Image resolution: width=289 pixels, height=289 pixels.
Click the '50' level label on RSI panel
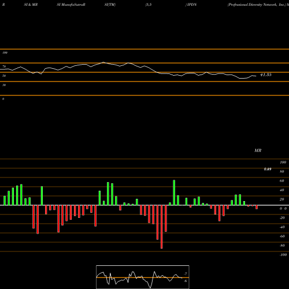[x=4, y=76]
